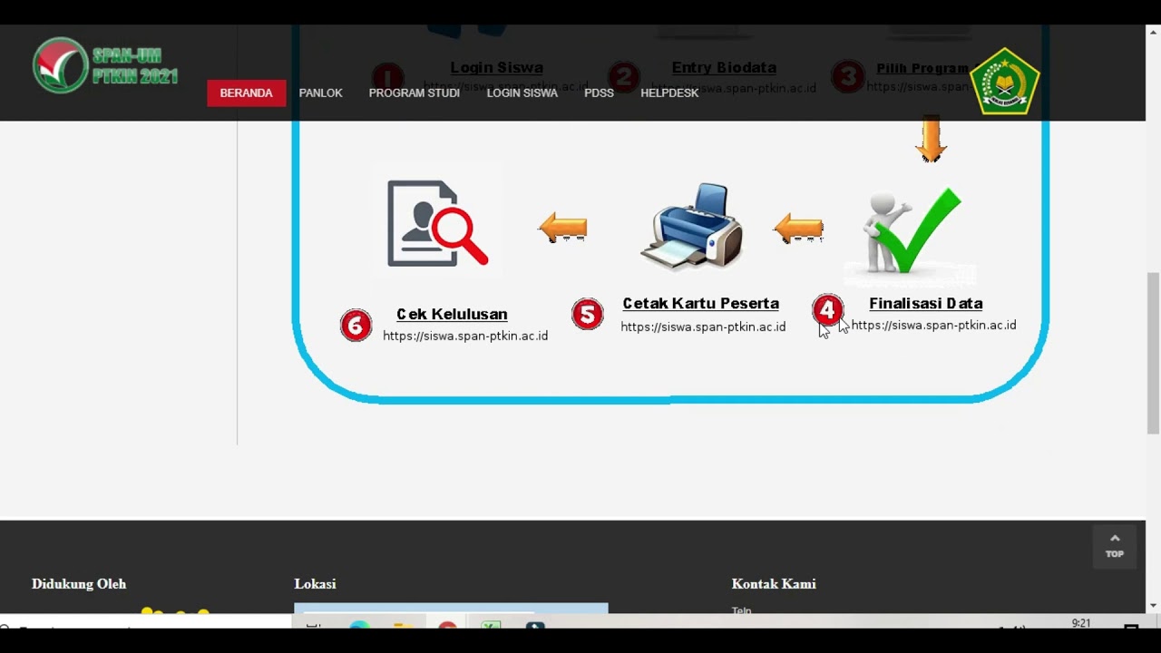Open the BERANDA menu item
Screen dimensions: 1161x653
pos(246,93)
